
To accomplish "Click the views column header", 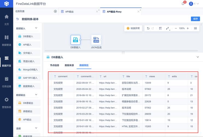I will (154, 76).
